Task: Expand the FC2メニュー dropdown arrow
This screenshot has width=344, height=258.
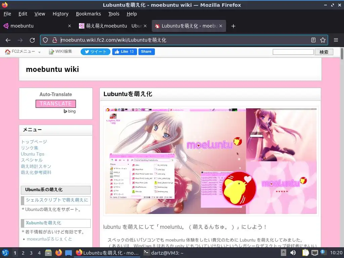Action: pyautogui.click(x=40, y=52)
